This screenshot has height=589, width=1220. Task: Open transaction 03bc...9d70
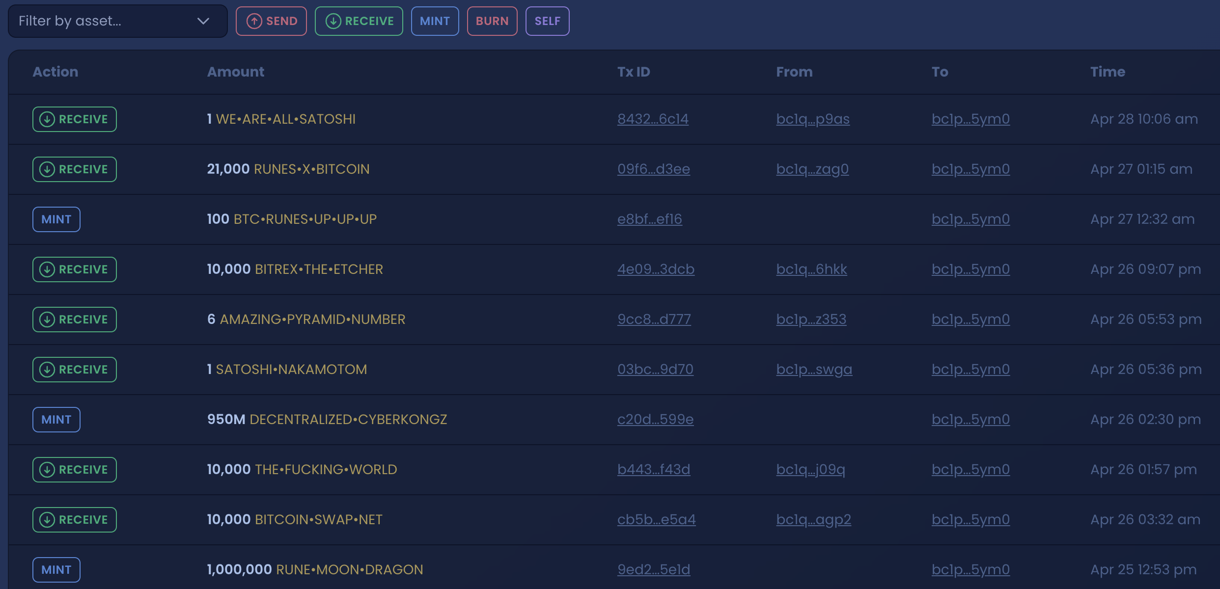pos(655,369)
